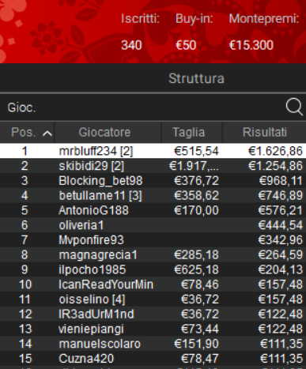
Task: Open the Struttura tab
Action: point(196,78)
